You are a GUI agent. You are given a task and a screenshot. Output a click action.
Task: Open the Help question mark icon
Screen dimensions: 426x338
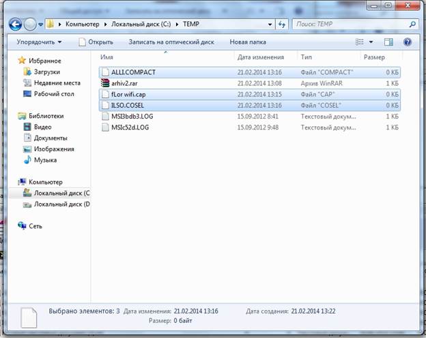[x=408, y=42]
